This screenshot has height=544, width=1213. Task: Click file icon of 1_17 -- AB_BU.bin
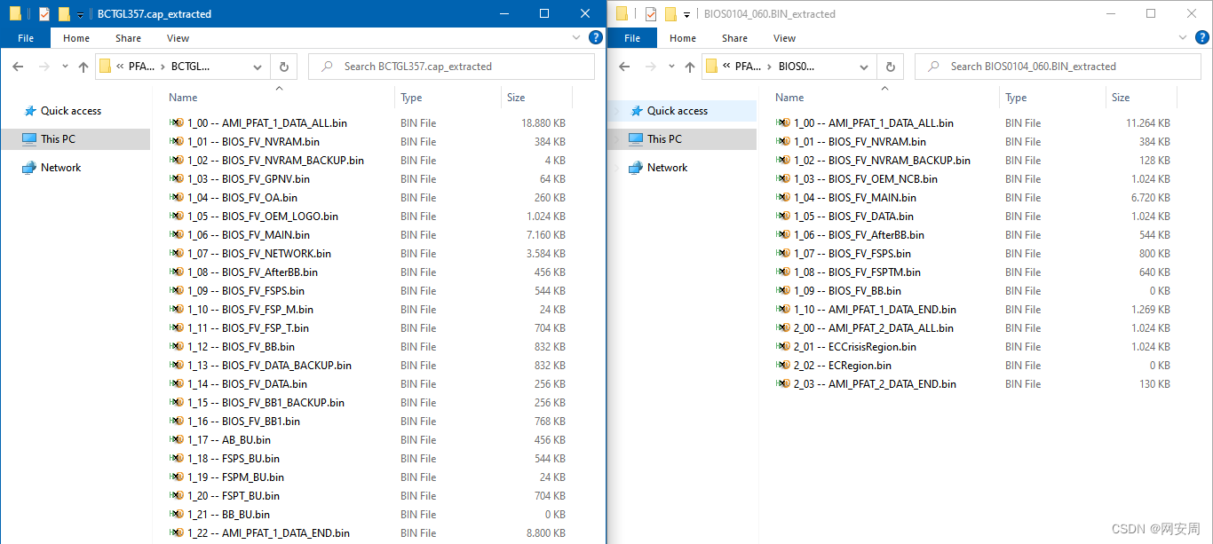pyautogui.click(x=176, y=440)
